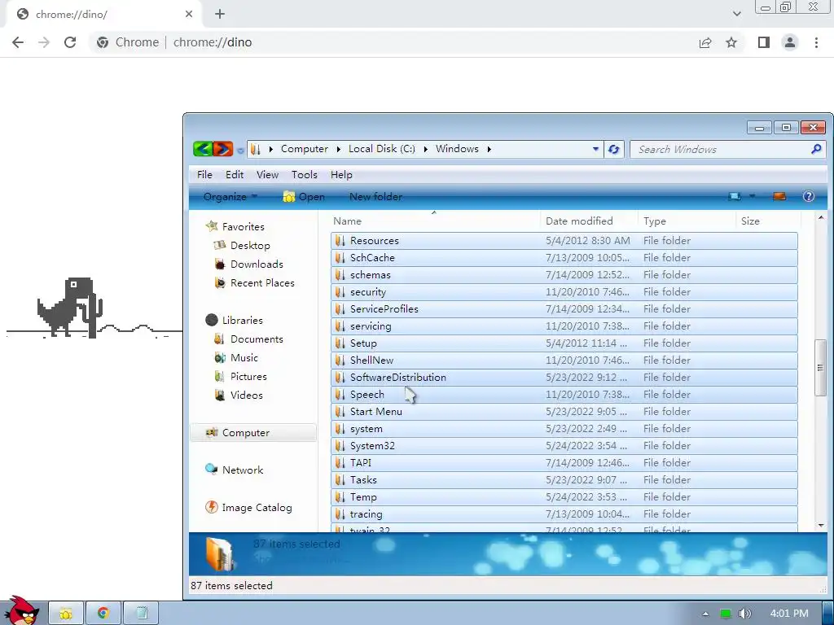
Task: Click the file list scroll down arrow
Action: click(x=821, y=526)
